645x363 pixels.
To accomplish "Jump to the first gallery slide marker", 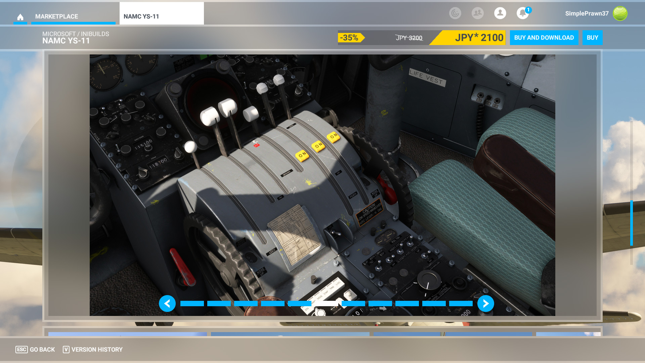I will click(192, 304).
